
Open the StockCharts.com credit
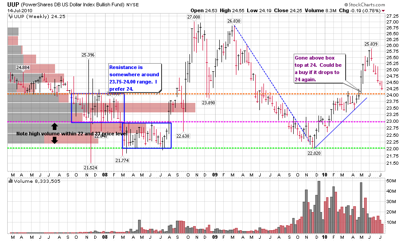pos(364,5)
